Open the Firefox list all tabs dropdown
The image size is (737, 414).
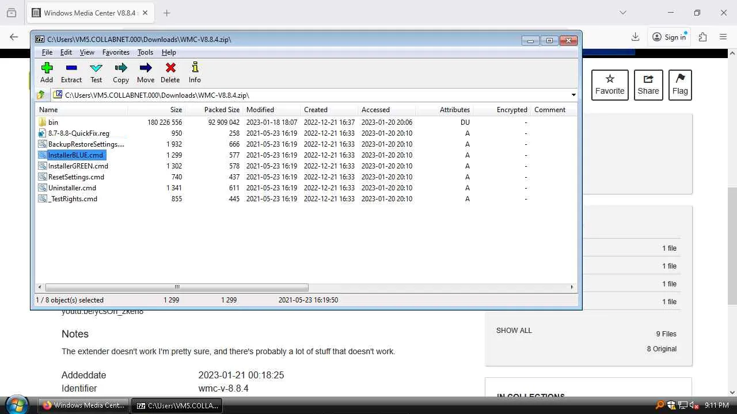[x=622, y=13]
